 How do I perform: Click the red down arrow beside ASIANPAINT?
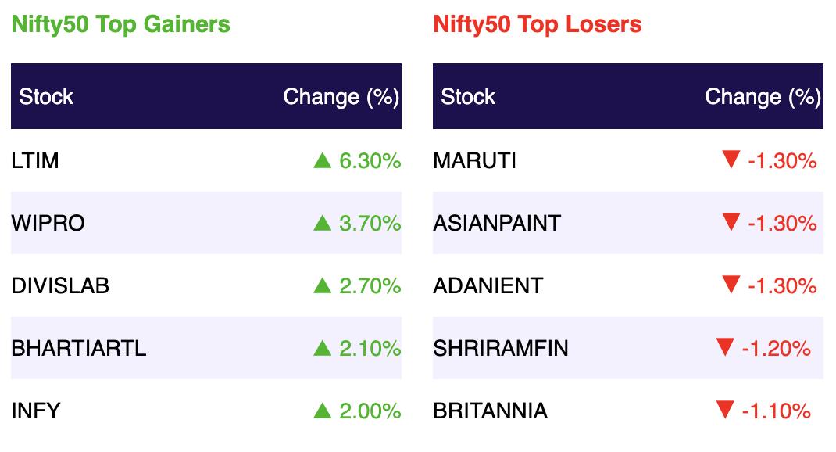(x=731, y=222)
